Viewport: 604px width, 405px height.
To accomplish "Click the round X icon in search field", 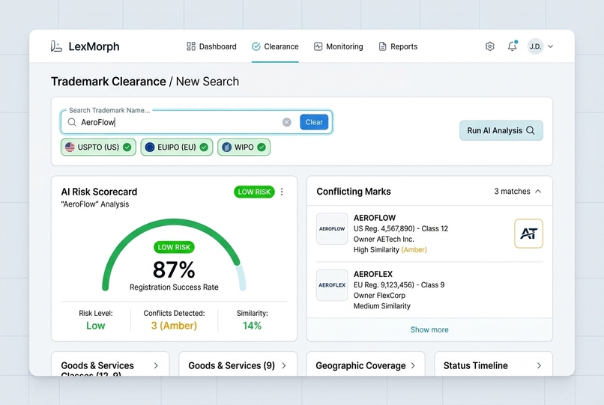I will click(286, 122).
